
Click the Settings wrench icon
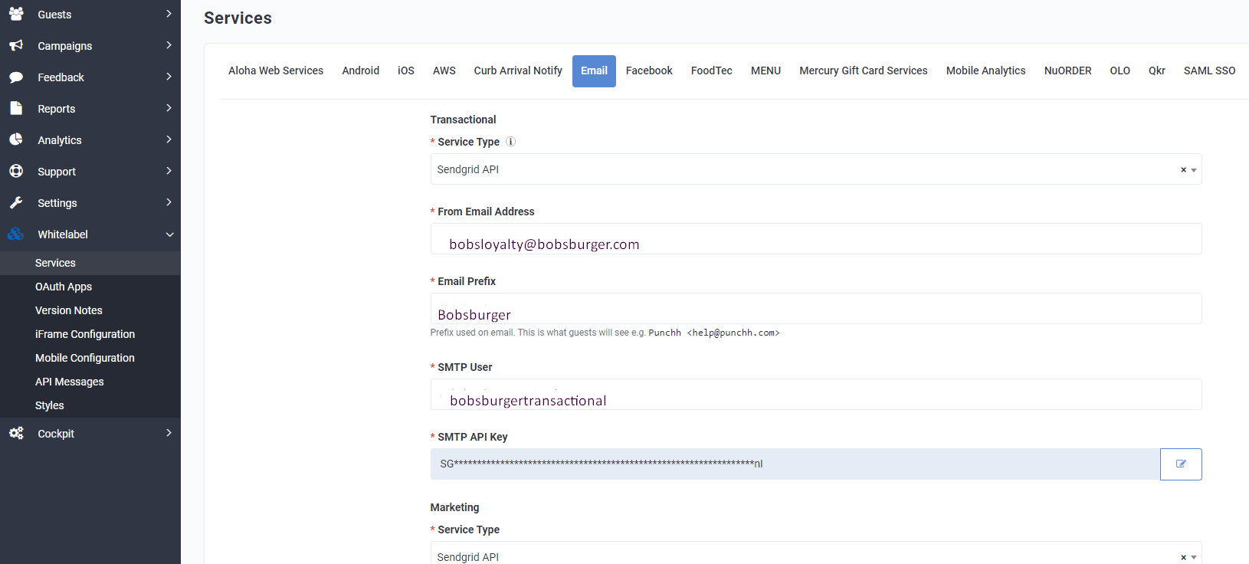16,203
